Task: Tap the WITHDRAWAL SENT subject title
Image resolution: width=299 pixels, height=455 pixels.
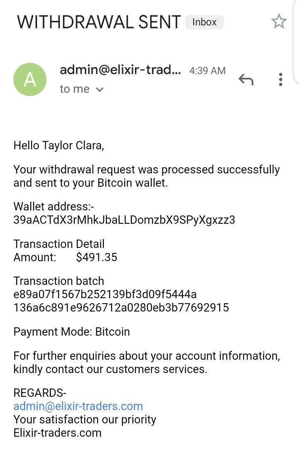Action: [99, 22]
